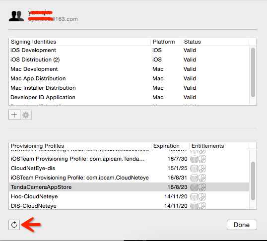
Task: Sort by Provisioning Profiles column header
Action: [x=80, y=146]
